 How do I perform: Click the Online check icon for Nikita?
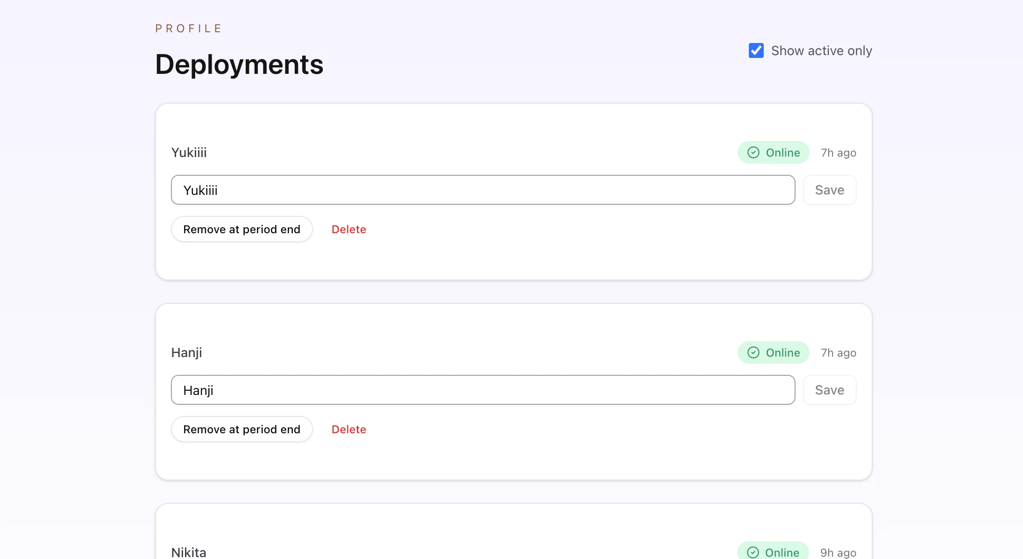(753, 552)
